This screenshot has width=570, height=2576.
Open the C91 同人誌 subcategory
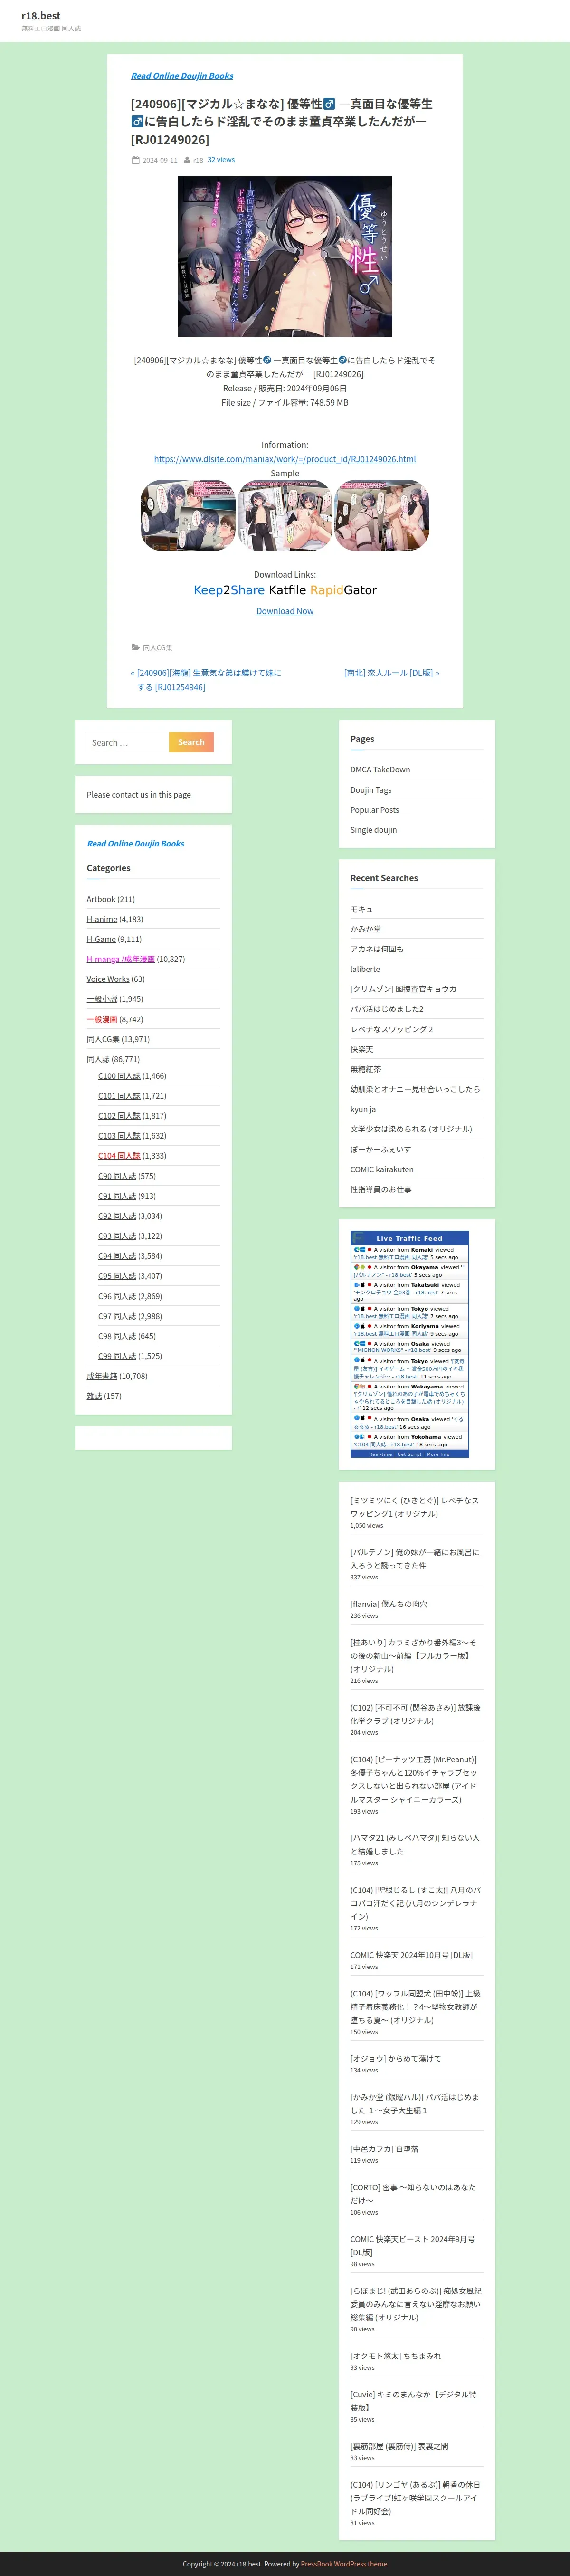pos(117,1196)
